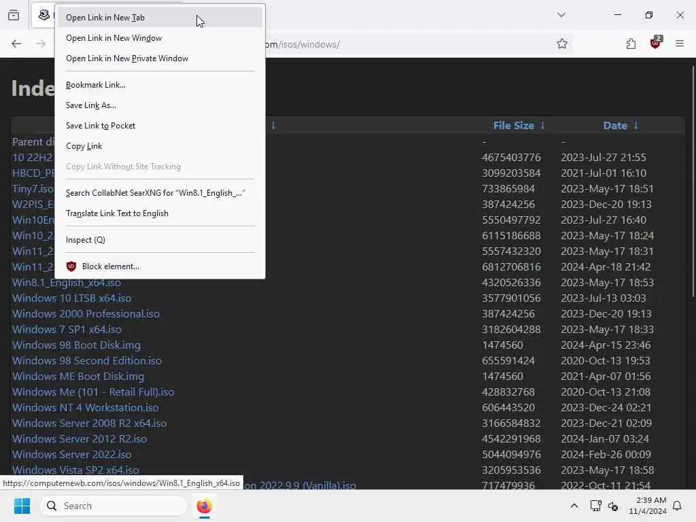Open Inspect (Q) from context menu
The width and height of the screenshot is (696, 522).
160,240
